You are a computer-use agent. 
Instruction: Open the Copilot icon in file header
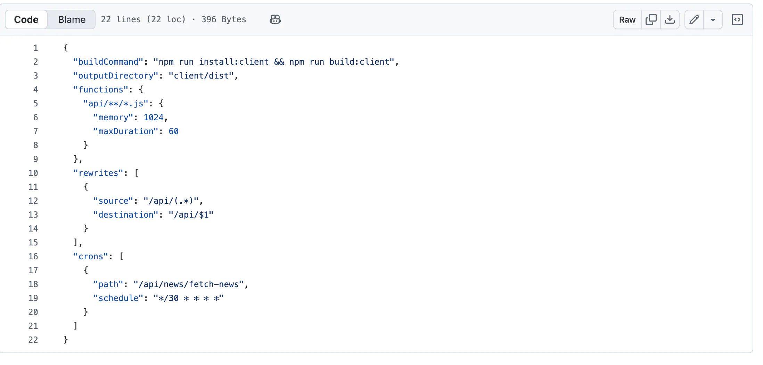point(275,19)
